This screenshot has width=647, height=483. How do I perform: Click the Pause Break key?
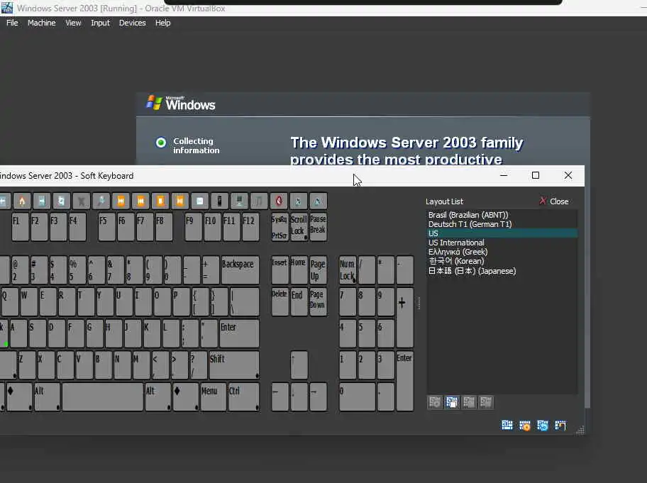click(x=318, y=226)
